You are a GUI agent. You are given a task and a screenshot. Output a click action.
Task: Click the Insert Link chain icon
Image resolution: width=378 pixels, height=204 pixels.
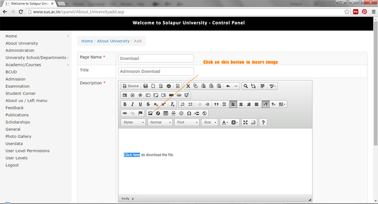124,113
